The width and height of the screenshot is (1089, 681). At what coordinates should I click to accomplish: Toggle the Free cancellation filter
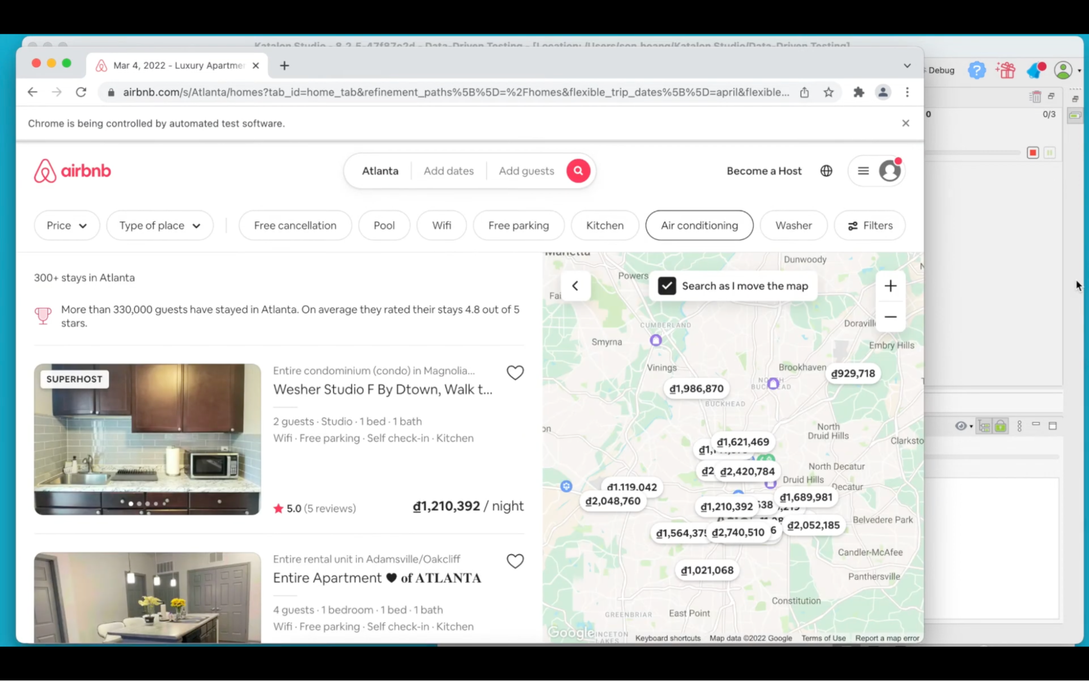295,226
